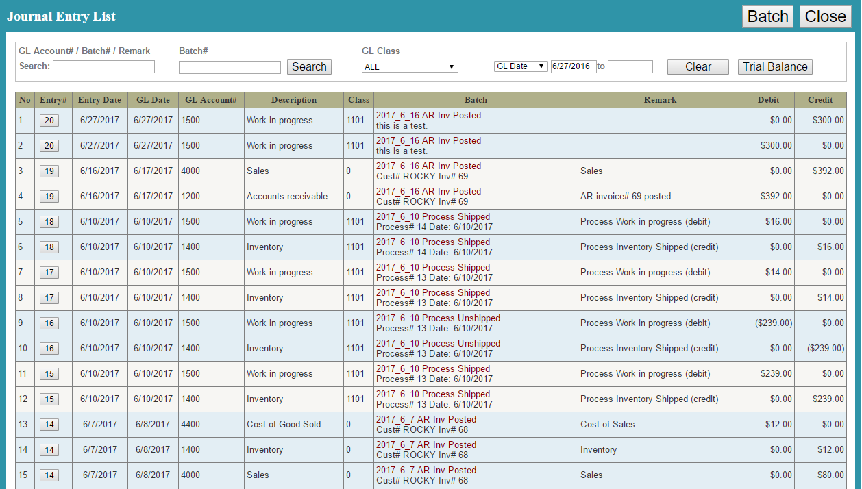862x489 pixels.
Task: Open entry 17 for Inventory row 8
Action: (x=49, y=298)
